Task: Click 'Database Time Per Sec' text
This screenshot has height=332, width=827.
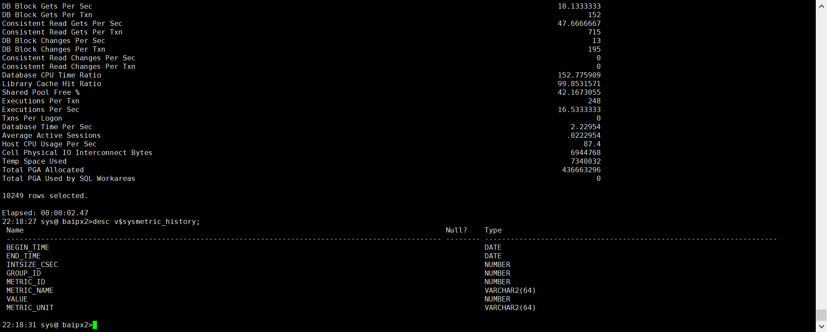Action: pos(47,127)
